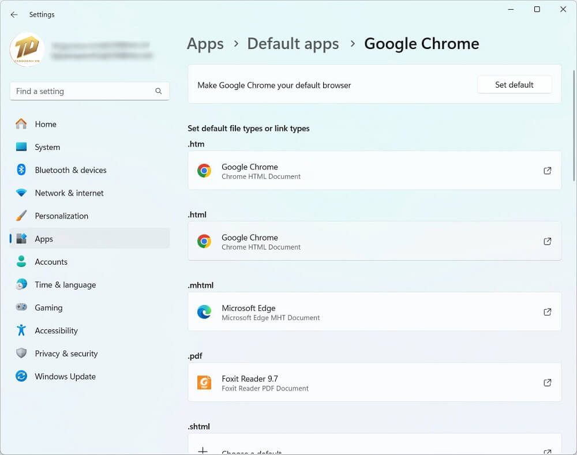Click the Personalization paintbrush icon

click(x=21, y=216)
